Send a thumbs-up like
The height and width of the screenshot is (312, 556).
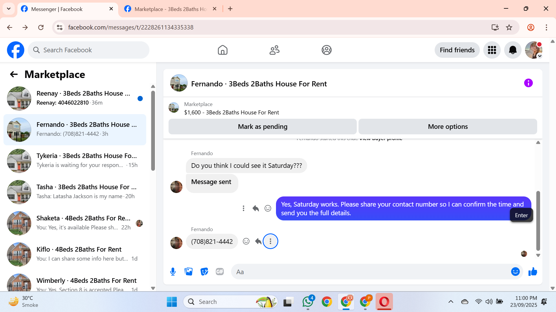click(533, 272)
